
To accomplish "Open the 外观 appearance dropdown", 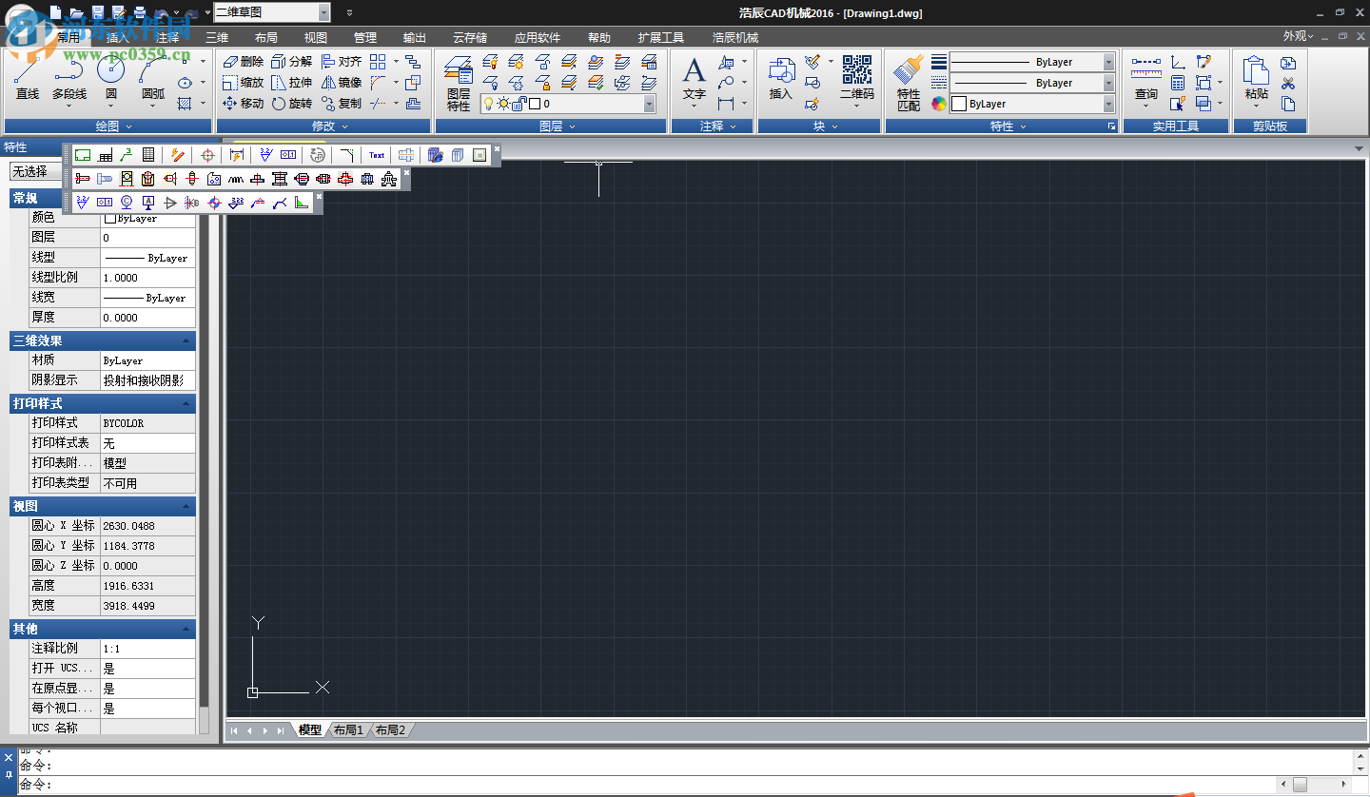I will (1298, 36).
